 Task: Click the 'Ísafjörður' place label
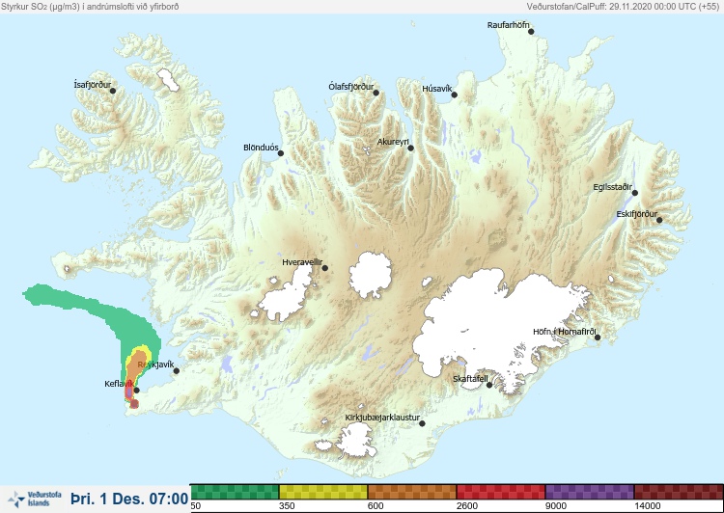93,85
